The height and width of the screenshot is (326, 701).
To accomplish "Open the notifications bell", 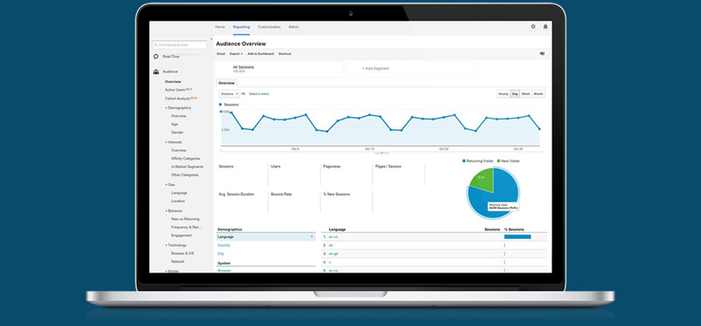I will pyautogui.click(x=545, y=27).
